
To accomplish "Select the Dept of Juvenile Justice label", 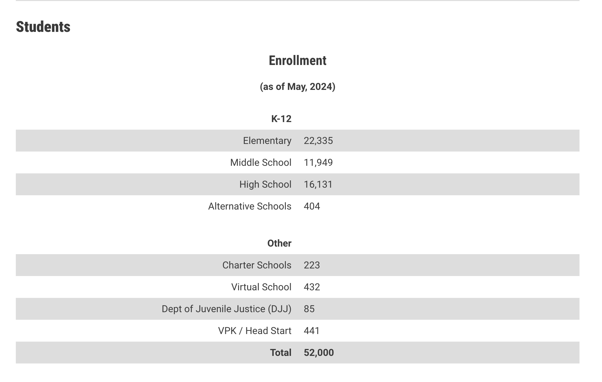I will point(226,309).
